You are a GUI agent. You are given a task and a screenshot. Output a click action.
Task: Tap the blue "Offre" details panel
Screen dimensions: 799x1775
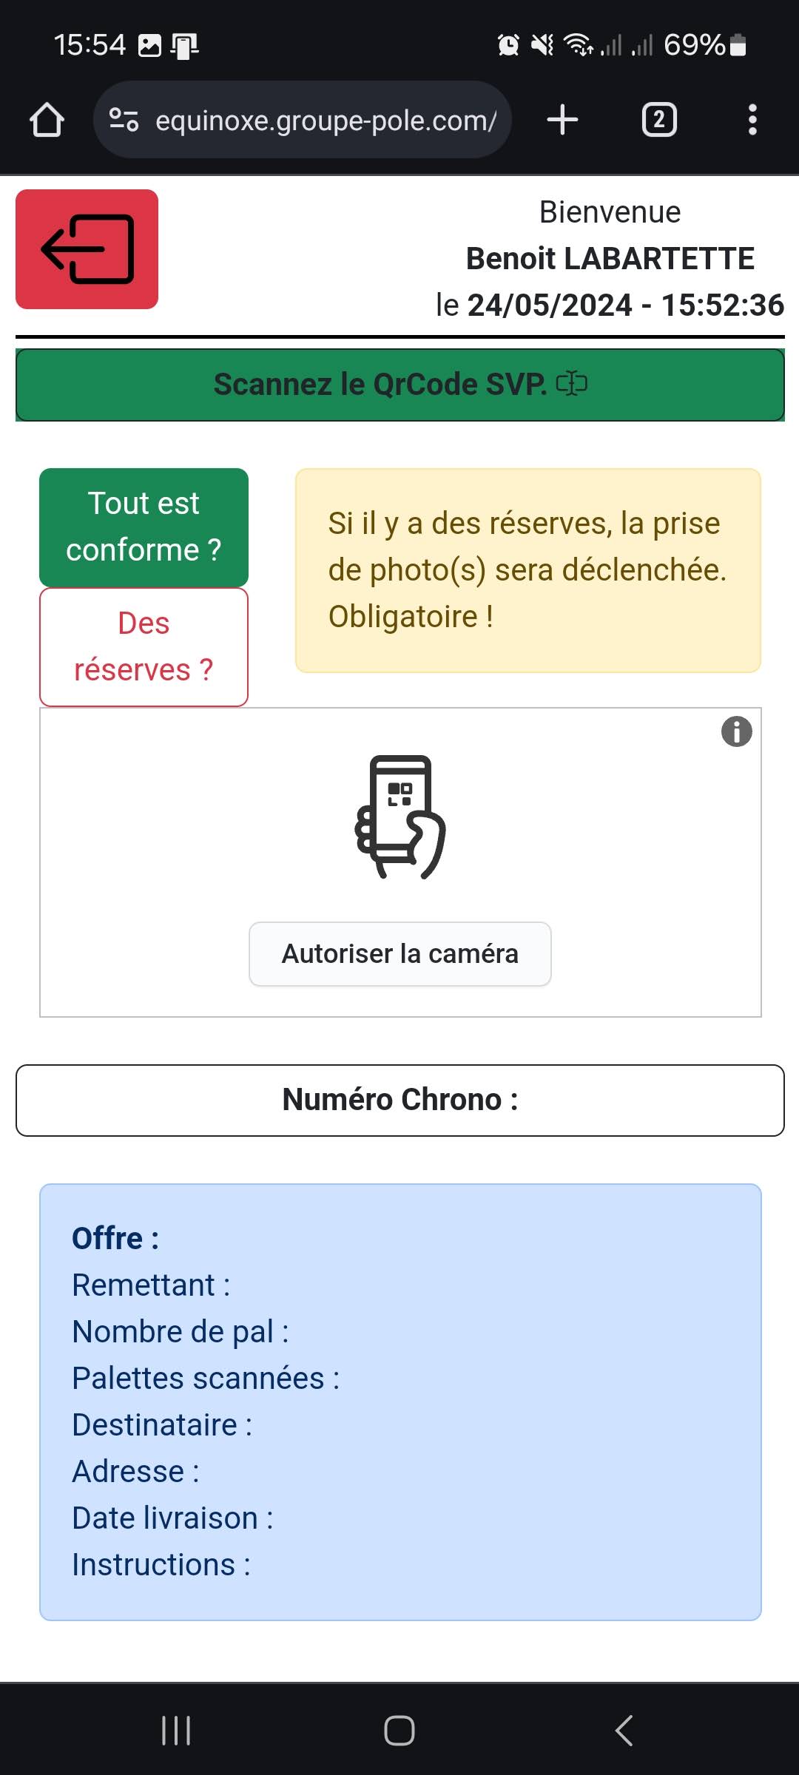tap(400, 1402)
